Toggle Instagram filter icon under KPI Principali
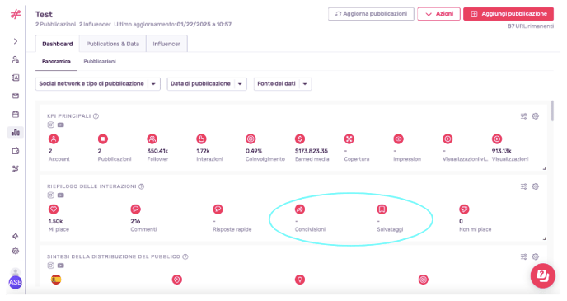This screenshot has height=301, width=567. [50, 125]
